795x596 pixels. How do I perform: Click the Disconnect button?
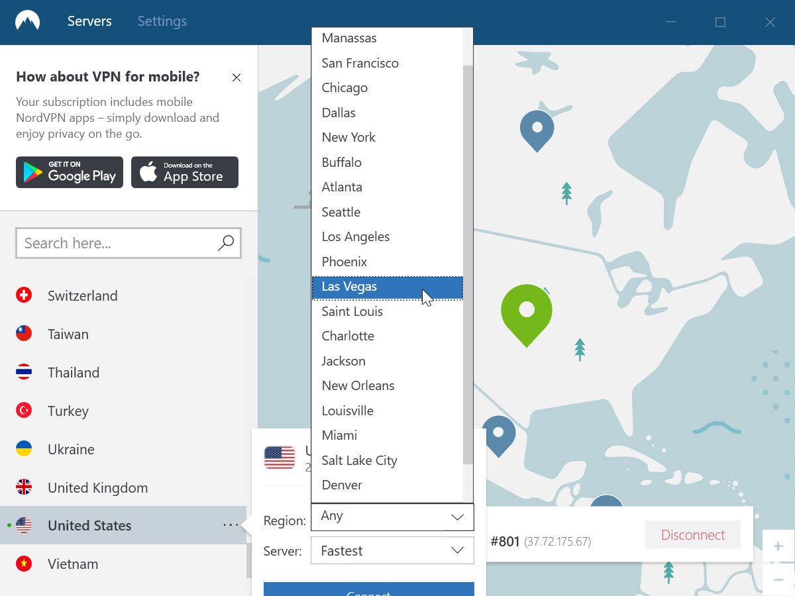tap(692, 534)
